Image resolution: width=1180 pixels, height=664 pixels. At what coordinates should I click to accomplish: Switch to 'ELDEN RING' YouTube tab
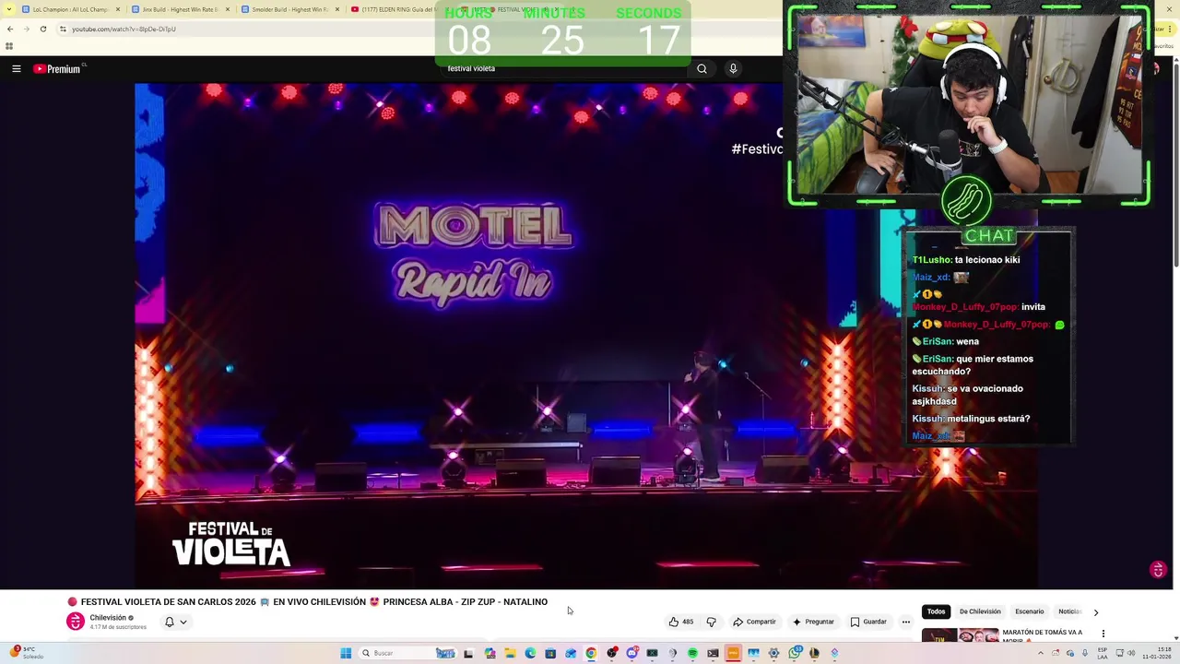coord(398,9)
